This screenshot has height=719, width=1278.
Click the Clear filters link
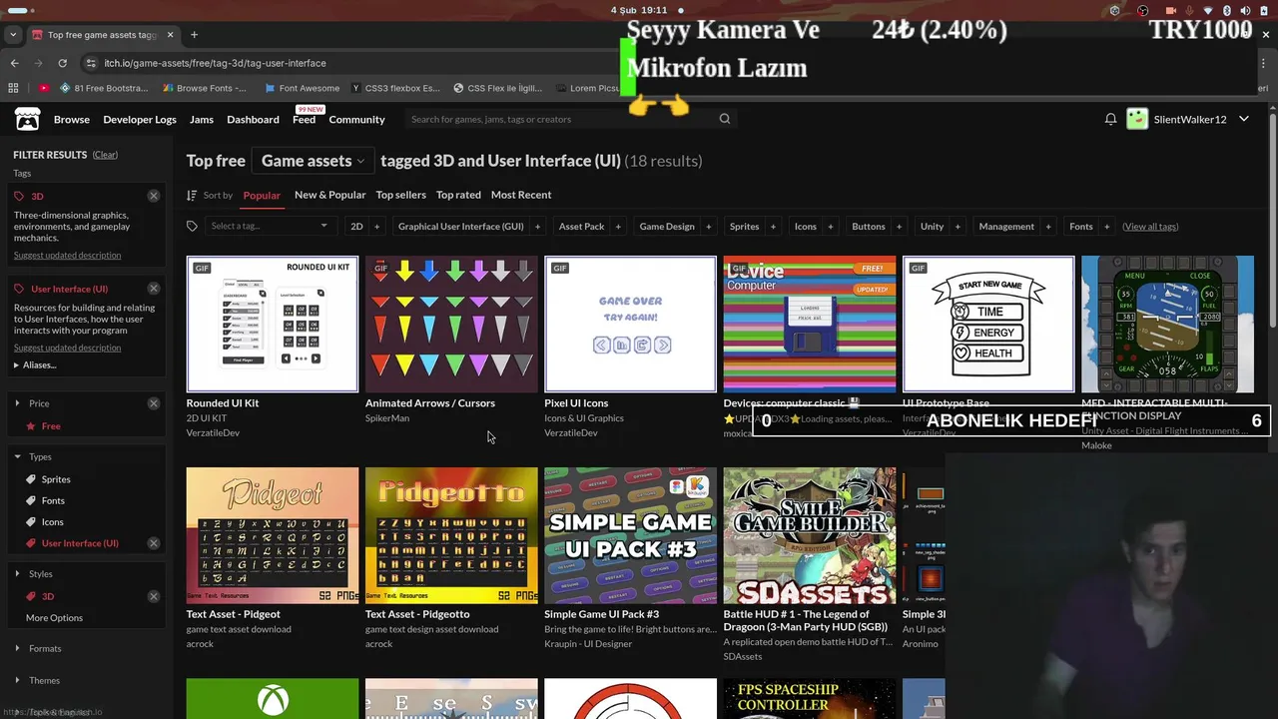pos(105,155)
